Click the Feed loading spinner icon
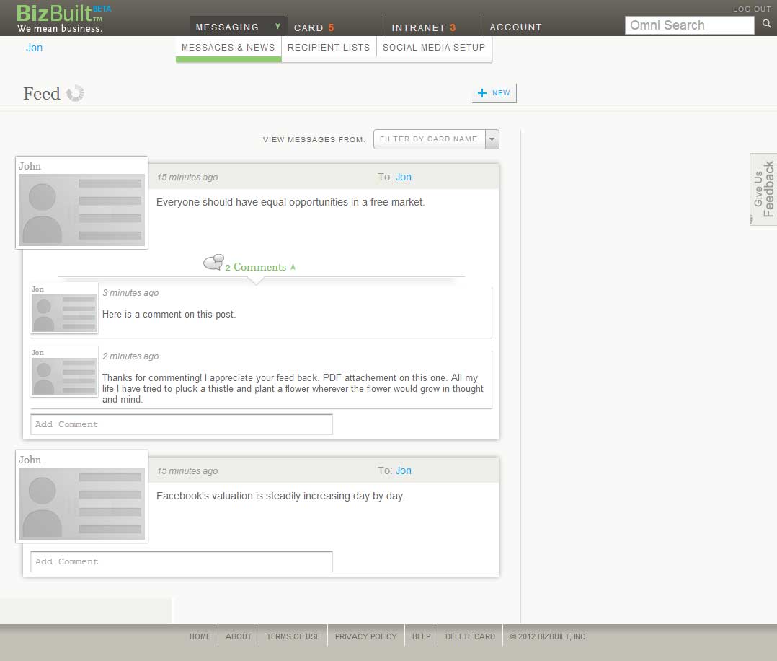 pyautogui.click(x=75, y=93)
